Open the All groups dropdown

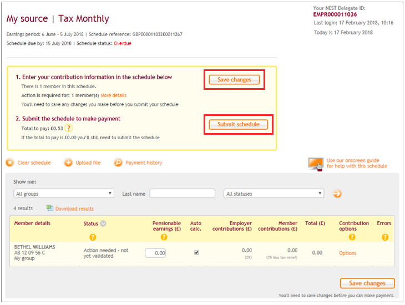(64, 194)
